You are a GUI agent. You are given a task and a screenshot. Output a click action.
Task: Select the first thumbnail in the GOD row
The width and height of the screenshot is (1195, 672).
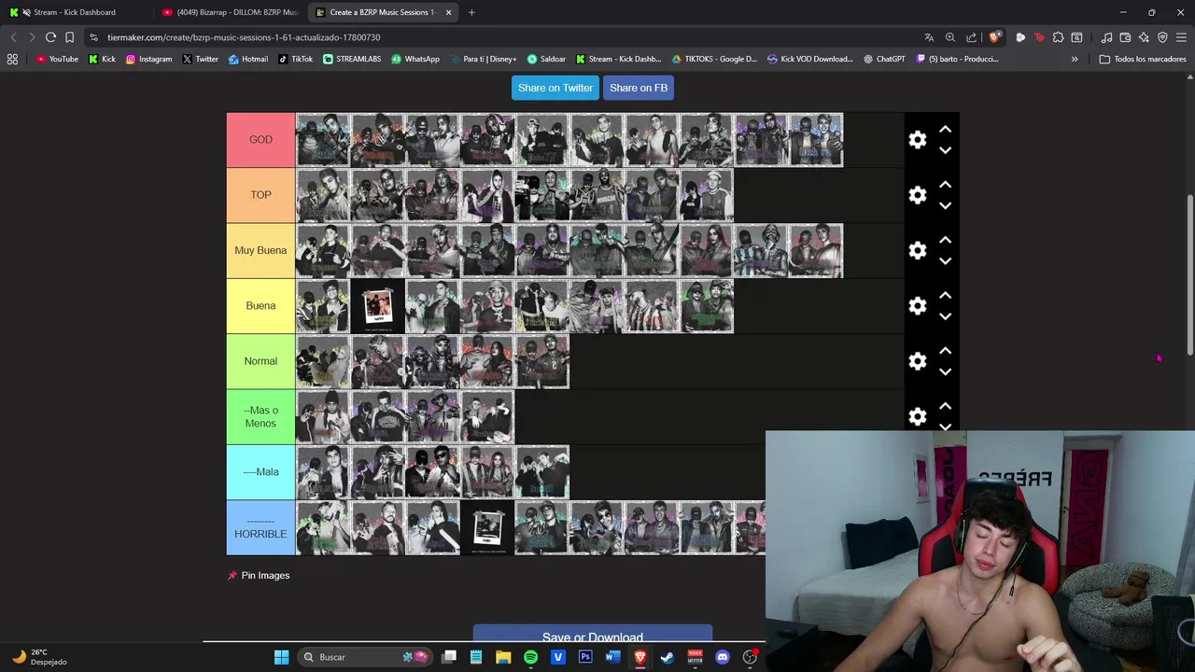click(323, 140)
